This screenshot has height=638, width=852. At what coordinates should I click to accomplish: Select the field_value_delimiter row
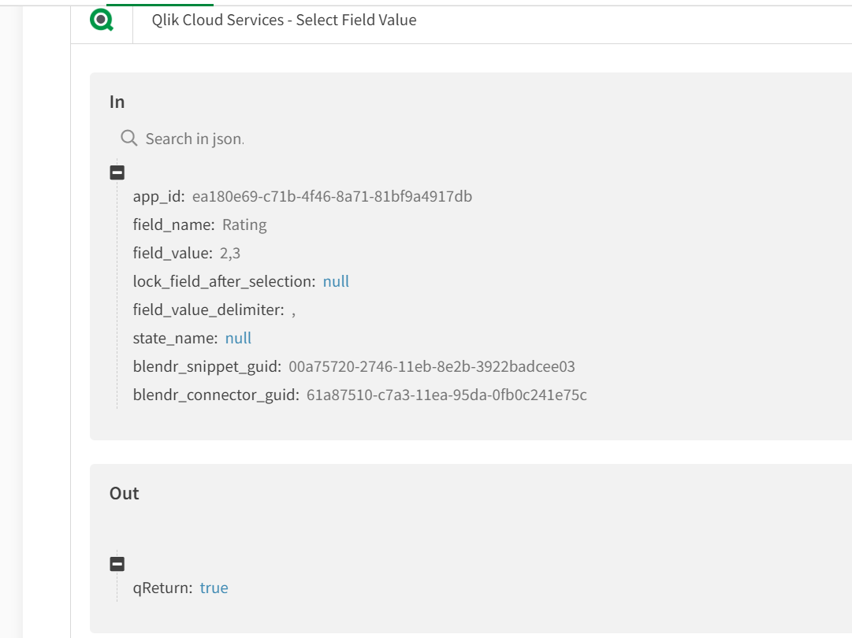coord(213,310)
